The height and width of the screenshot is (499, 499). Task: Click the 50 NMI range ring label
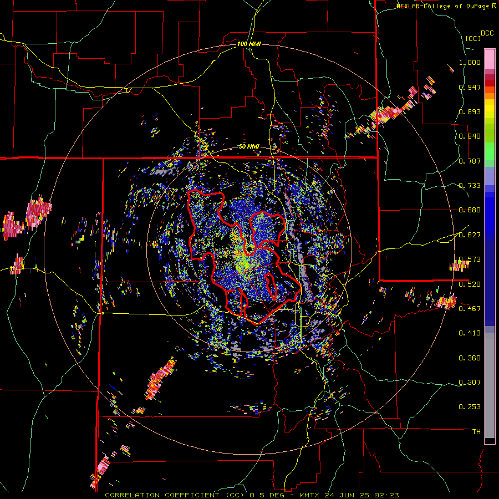click(249, 147)
